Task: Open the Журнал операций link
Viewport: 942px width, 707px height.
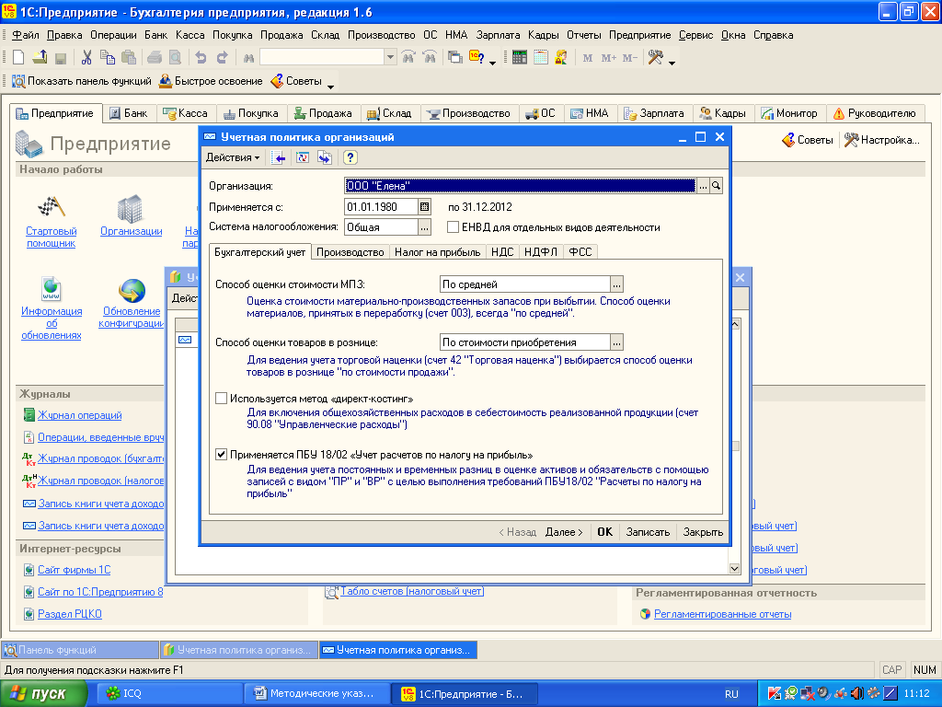Action: tap(79, 415)
